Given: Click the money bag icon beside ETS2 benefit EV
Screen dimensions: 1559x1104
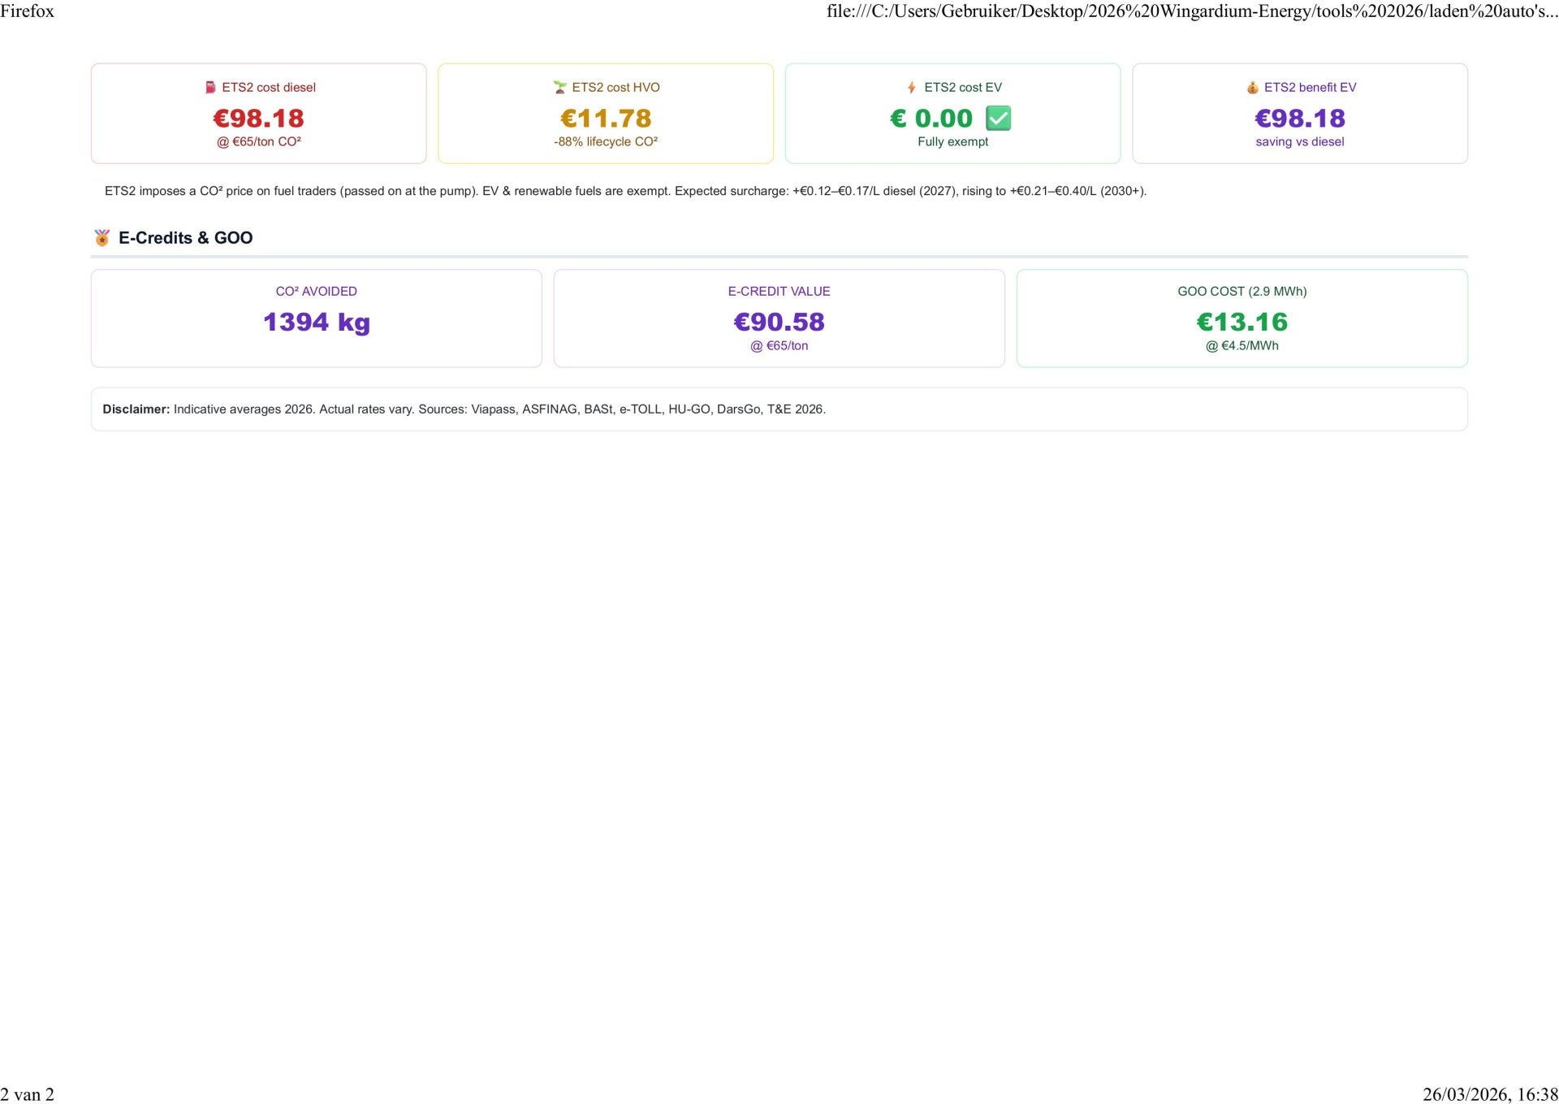Looking at the screenshot, I should click(1252, 87).
